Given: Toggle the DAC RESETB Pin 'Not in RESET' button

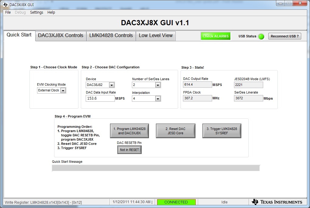Looking at the screenshot, I should (129, 150).
